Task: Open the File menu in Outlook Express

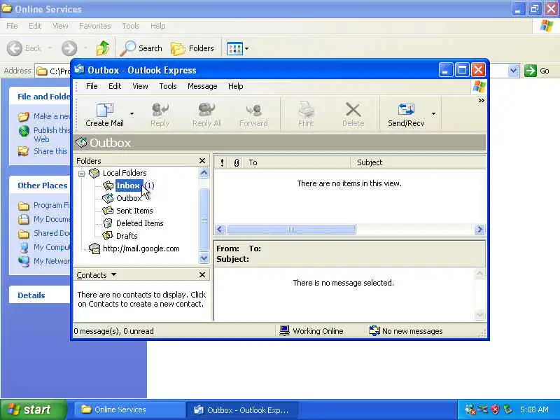Action: point(92,86)
